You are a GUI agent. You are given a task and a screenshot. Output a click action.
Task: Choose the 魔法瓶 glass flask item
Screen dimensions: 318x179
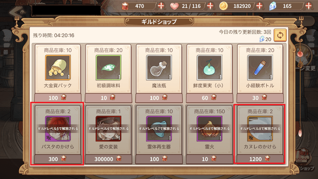coord(159,68)
